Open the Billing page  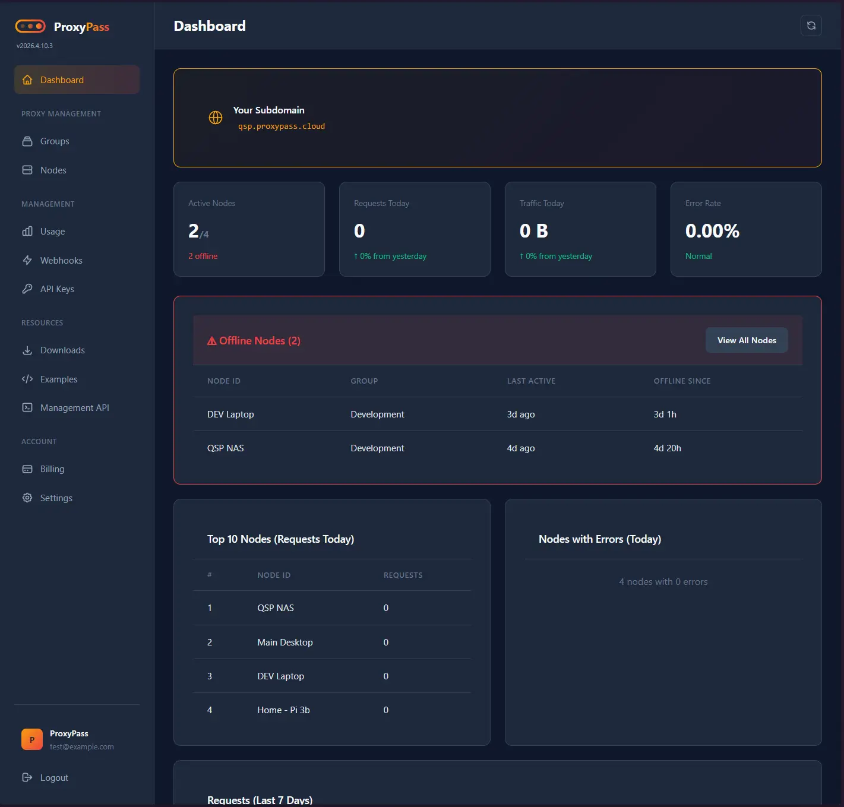coord(77,469)
